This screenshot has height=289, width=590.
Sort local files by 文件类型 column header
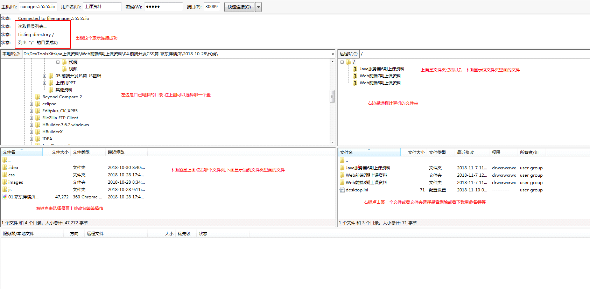point(88,152)
